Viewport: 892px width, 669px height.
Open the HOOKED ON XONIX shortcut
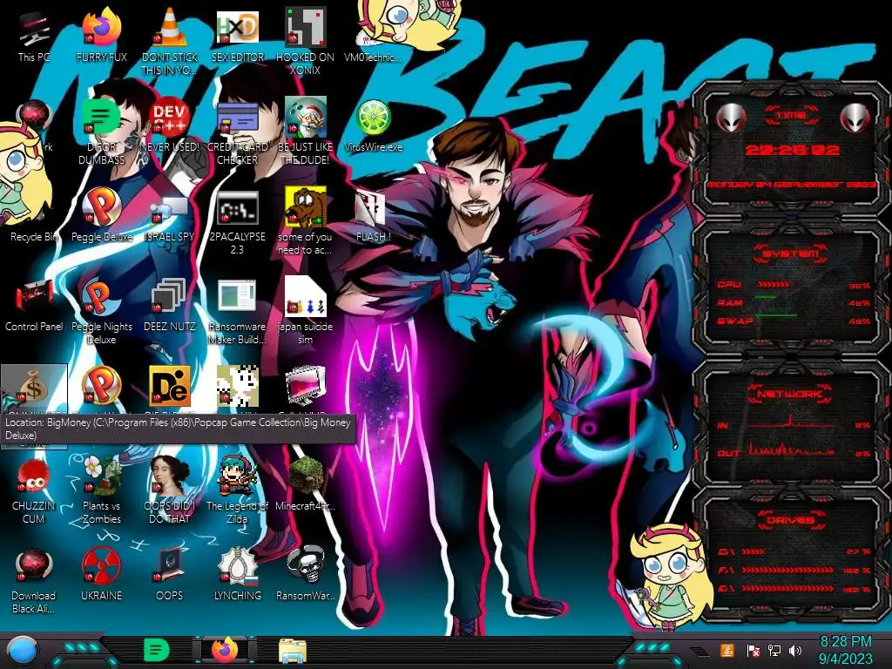[x=305, y=41]
